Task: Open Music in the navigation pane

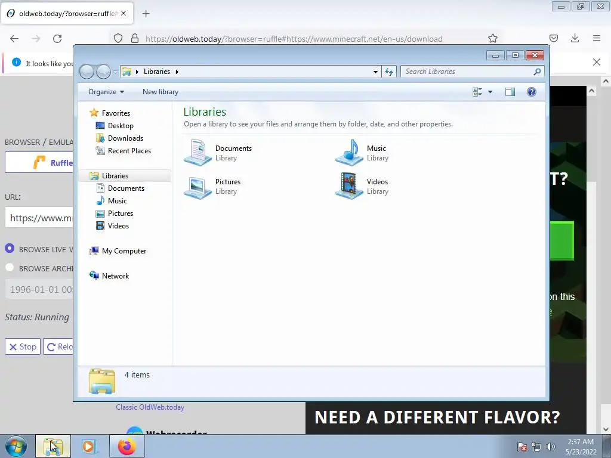Action: [x=118, y=200]
